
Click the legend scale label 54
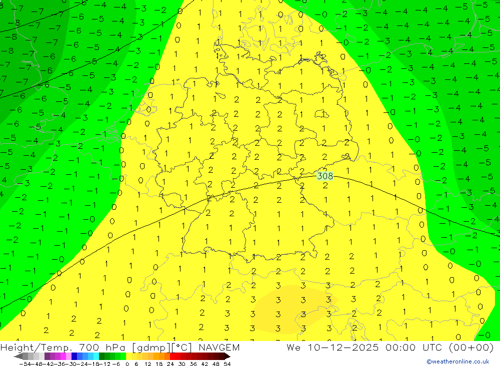point(227,364)
